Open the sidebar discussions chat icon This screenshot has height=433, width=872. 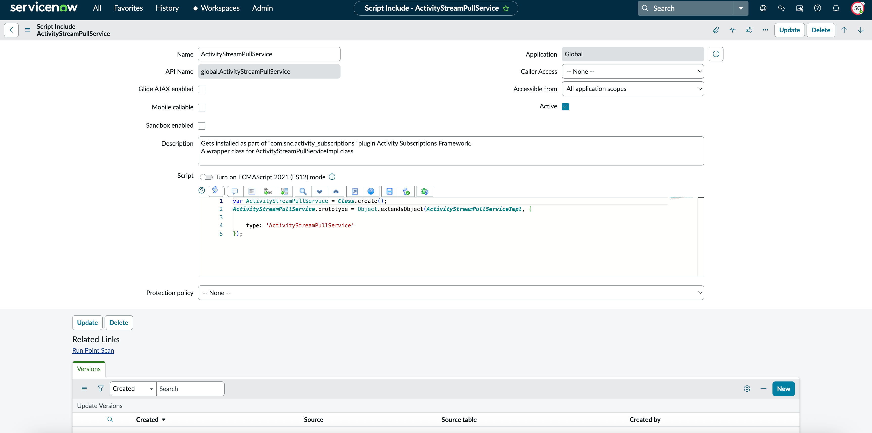click(x=781, y=8)
